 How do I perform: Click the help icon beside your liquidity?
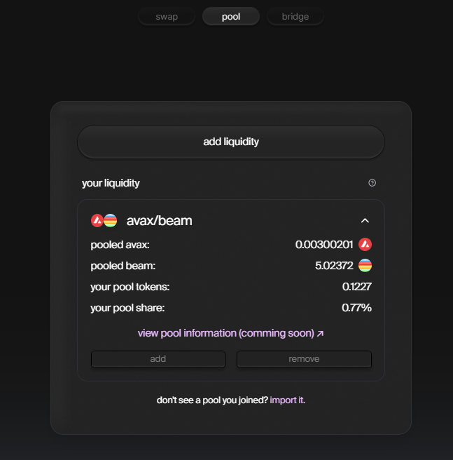pos(372,183)
